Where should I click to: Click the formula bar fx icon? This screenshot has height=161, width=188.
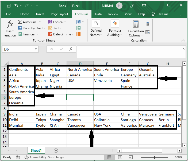point(71,49)
